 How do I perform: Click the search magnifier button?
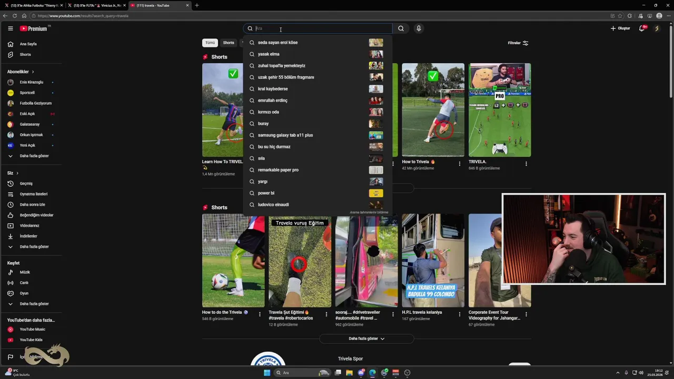[401, 28]
